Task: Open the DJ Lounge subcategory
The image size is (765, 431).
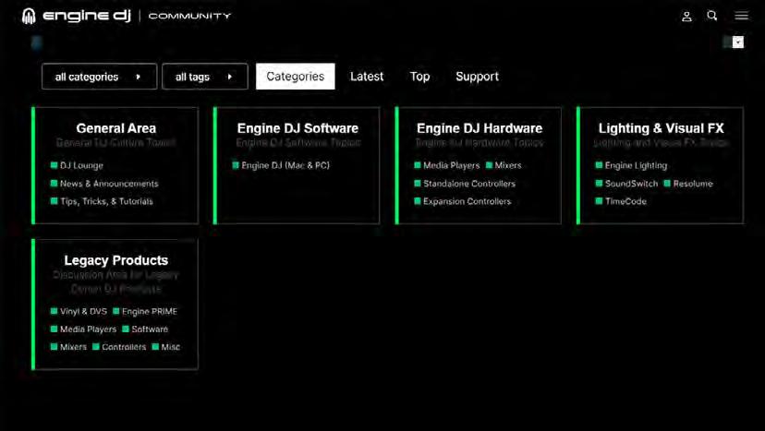Action: point(77,166)
